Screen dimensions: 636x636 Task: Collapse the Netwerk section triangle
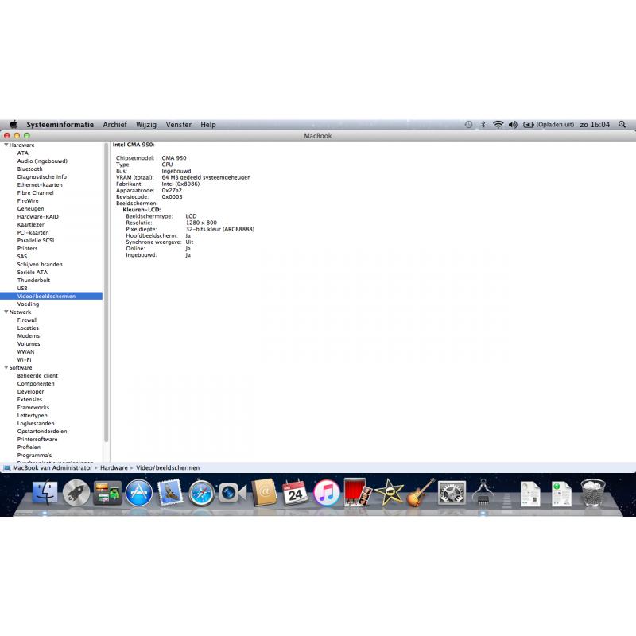coord(6,312)
